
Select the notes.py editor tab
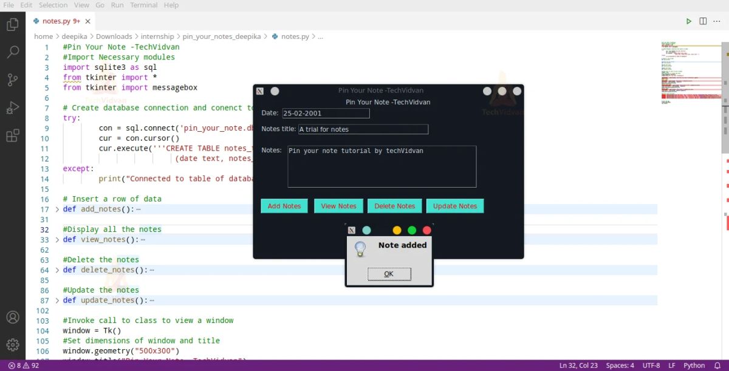pyautogui.click(x=61, y=21)
